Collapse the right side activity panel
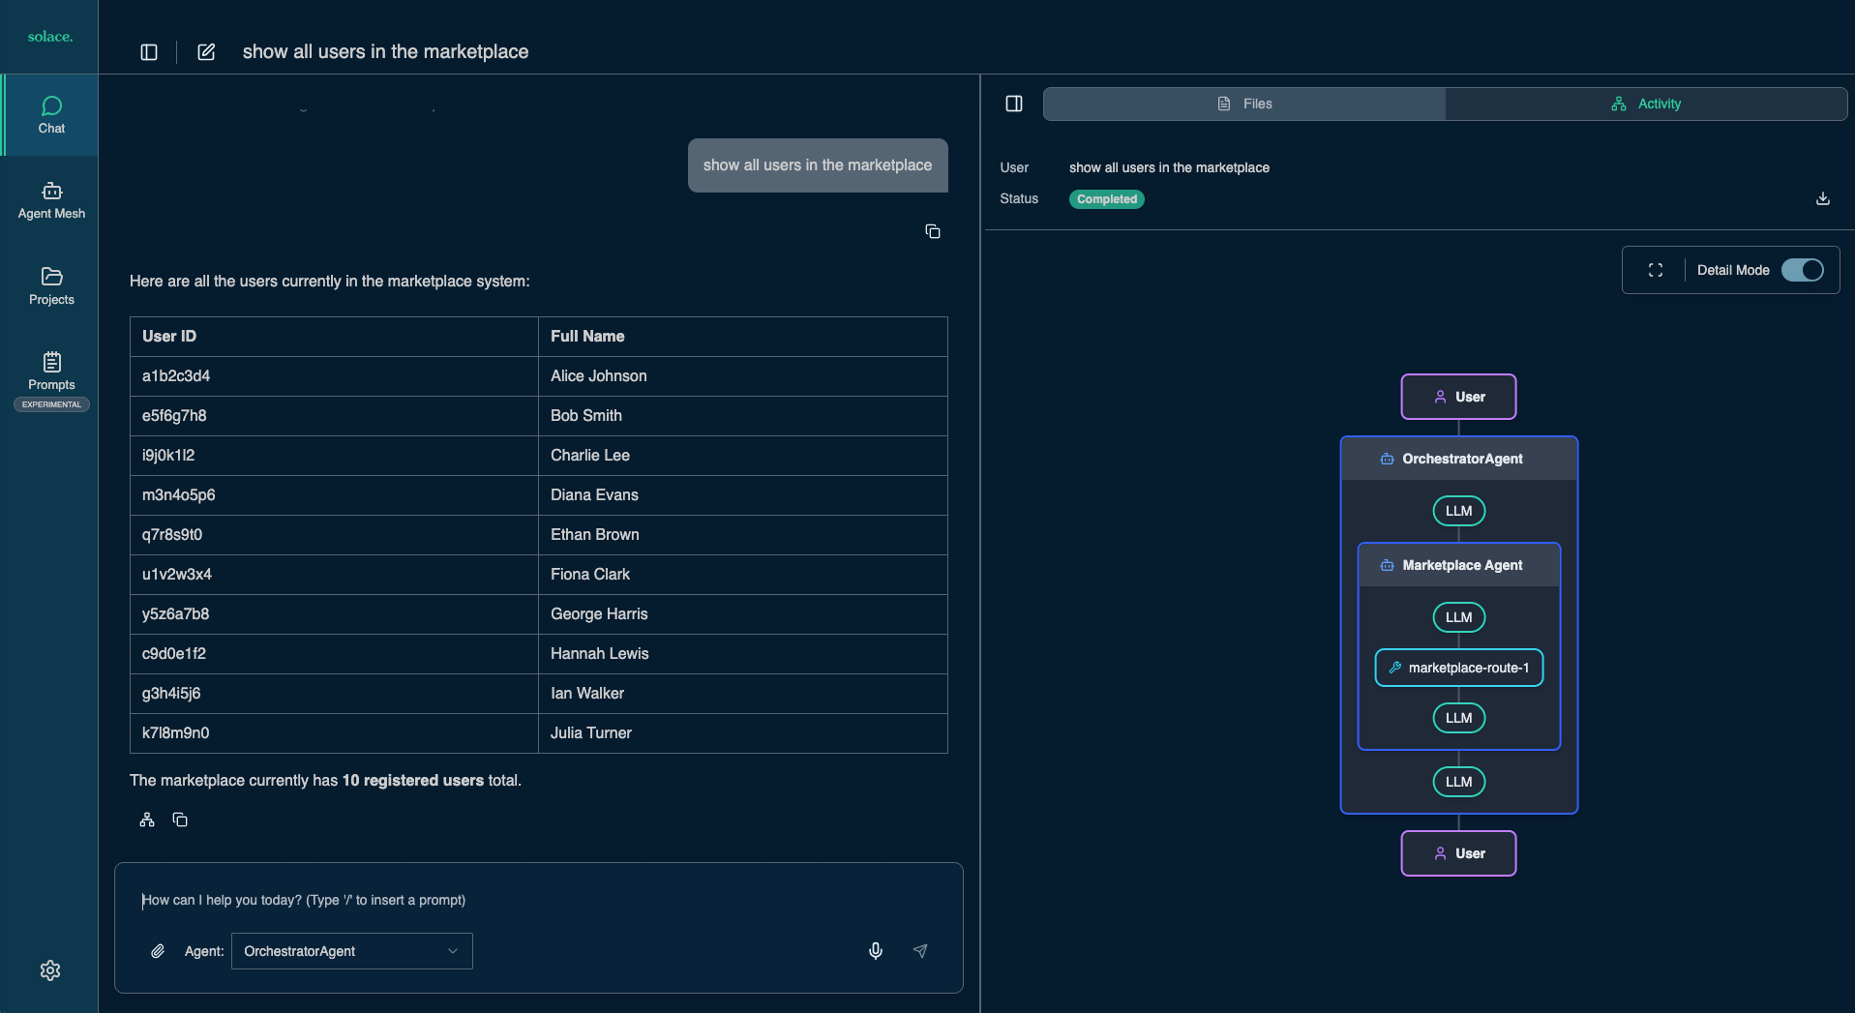The height and width of the screenshot is (1013, 1855). point(1013,104)
